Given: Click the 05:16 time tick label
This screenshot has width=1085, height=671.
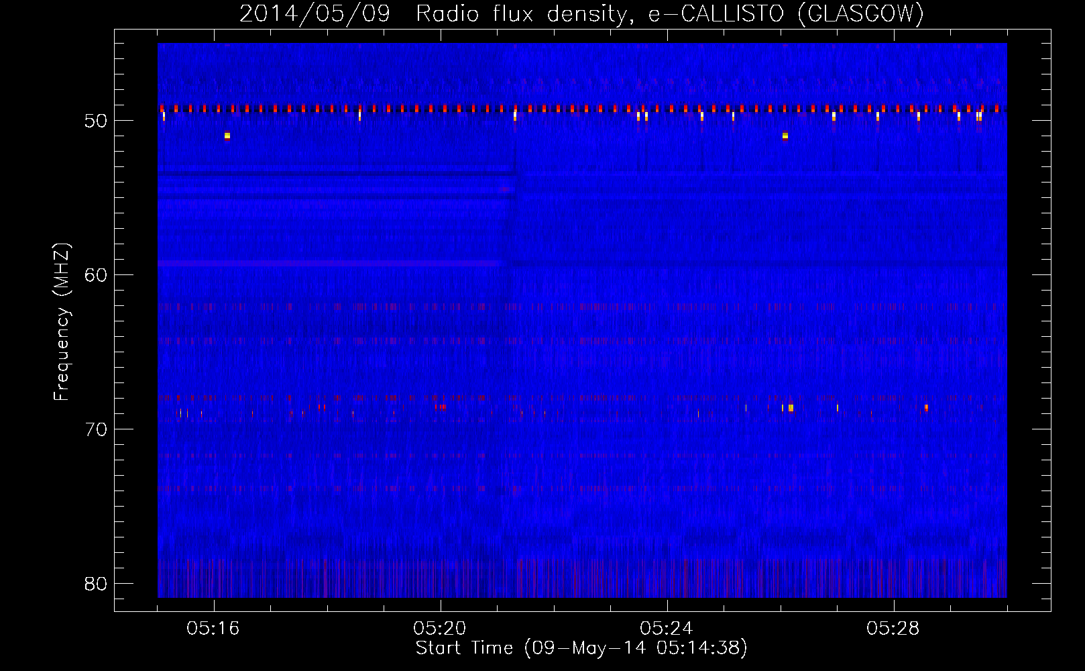Looking at the screenshot, I should tap(213, 629).
